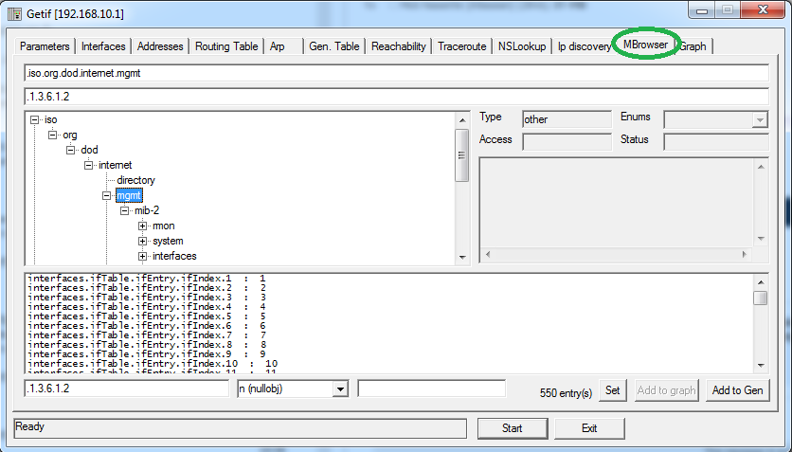The height and width of the screenshot is (452, 792).
Task: Switch to the Graph tab
Action: (693, 46)
